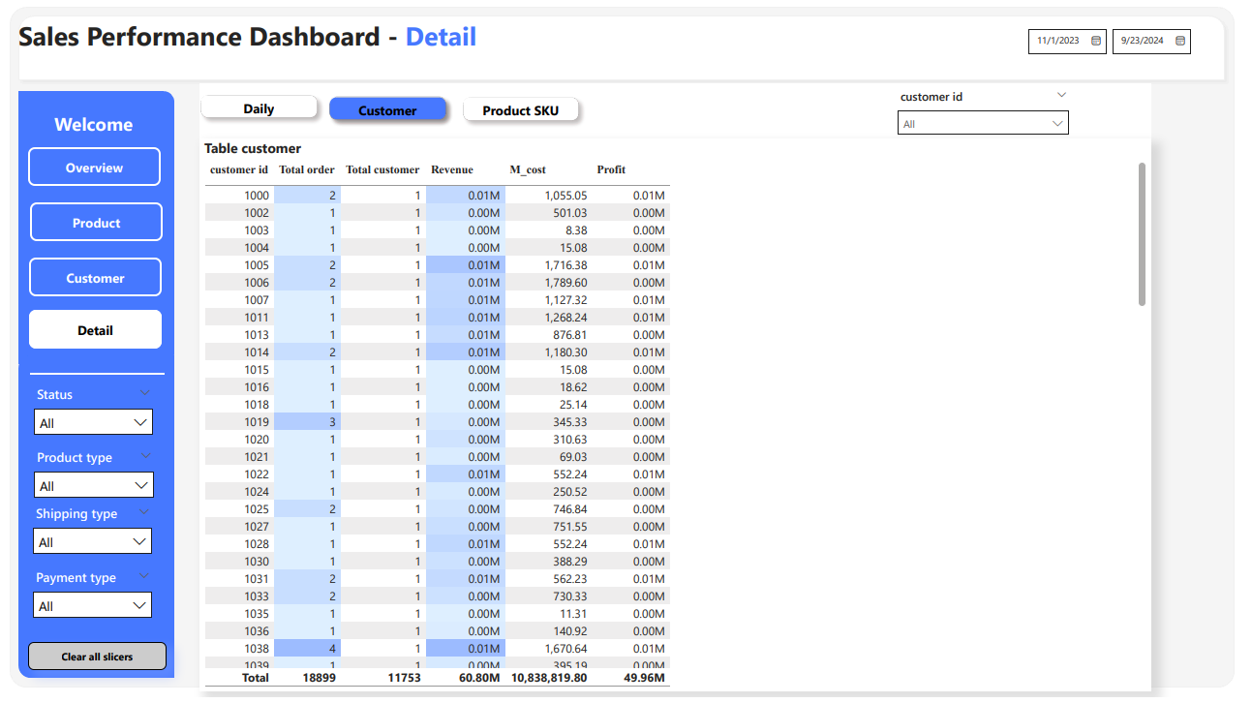Click the start date field 11/1/2023
Image resolution: width=1252 pixels, height=703 pixels.
pos(1057,41)
